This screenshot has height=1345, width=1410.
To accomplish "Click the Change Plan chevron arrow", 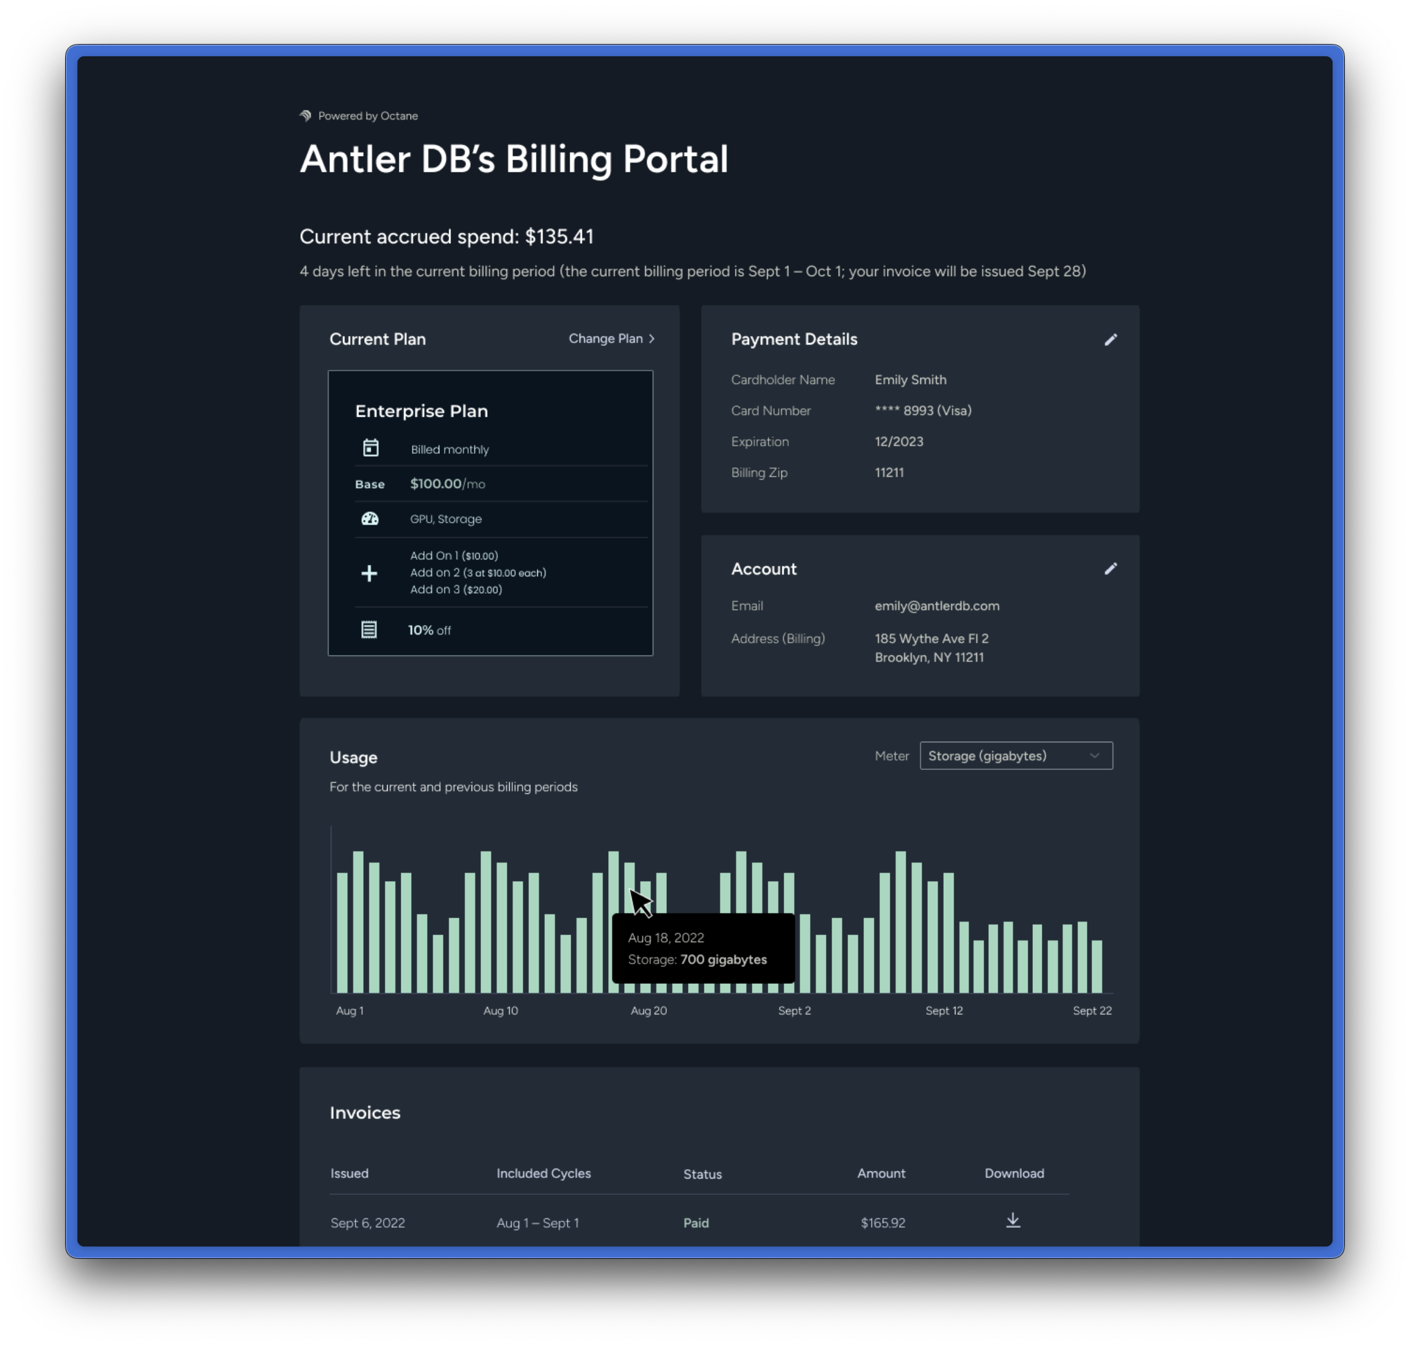I will point(652,338).
